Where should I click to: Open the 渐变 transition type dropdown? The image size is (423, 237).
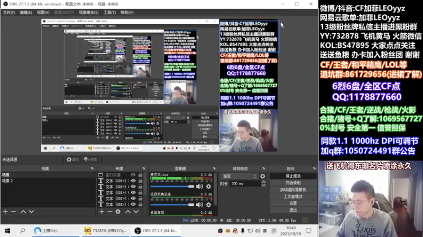pyautogui.click(x=239, y=176)
